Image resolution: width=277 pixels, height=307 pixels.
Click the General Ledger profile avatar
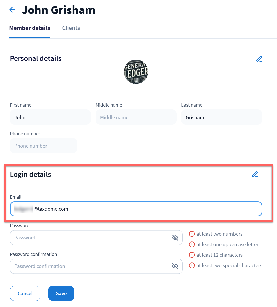[136, 72]
